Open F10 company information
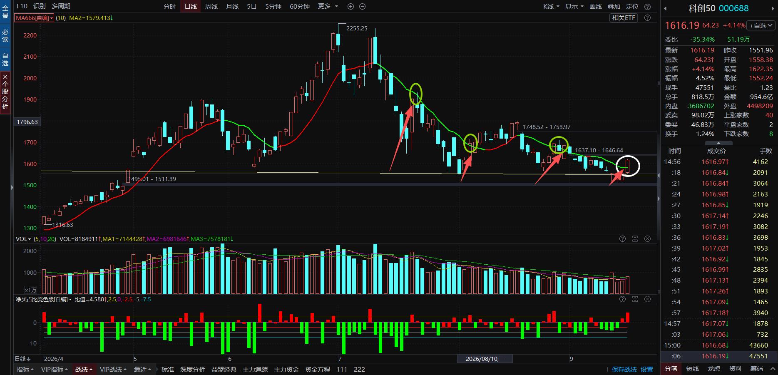 click(22, 6)
